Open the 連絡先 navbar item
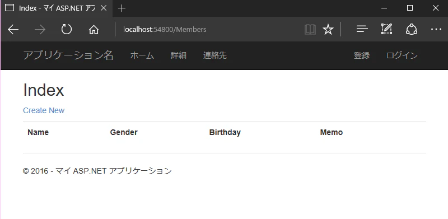448x219 pixels. pyautogui.click(x=215, y=55)
